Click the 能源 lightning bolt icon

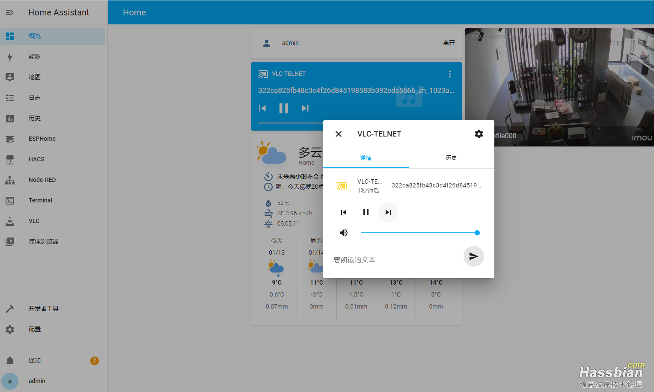pyautogui.click(x=10, y=56)
